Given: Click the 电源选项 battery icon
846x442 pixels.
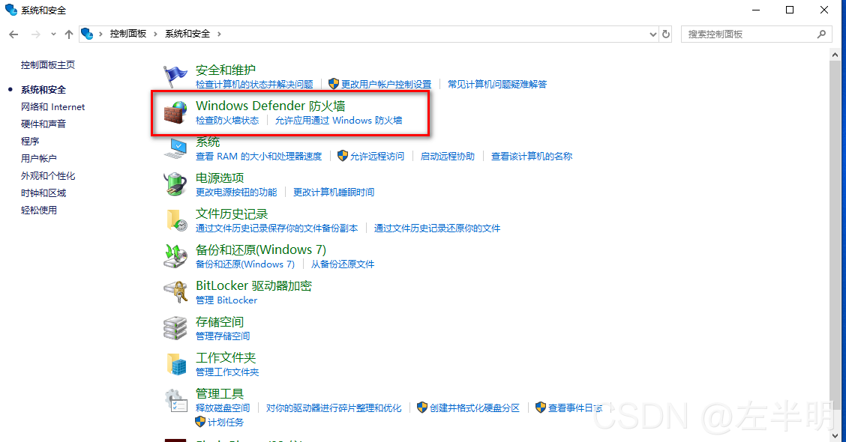Looking at the screenshot, I should click(175, 184).
